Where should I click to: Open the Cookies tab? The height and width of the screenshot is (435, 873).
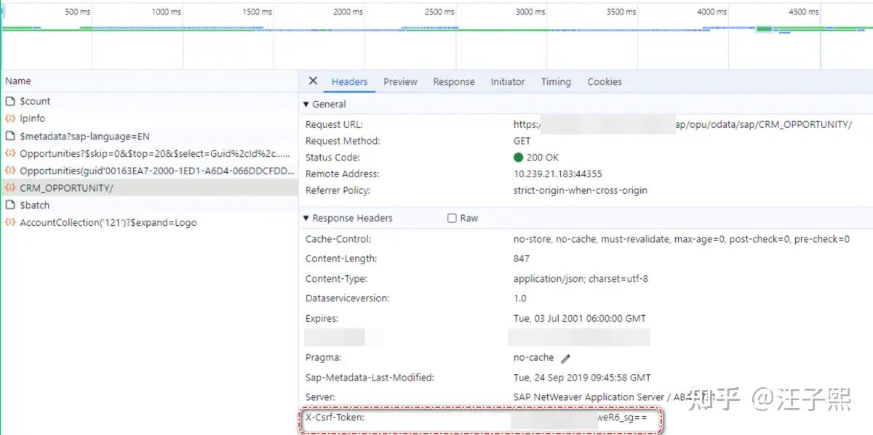pos(605,82)
